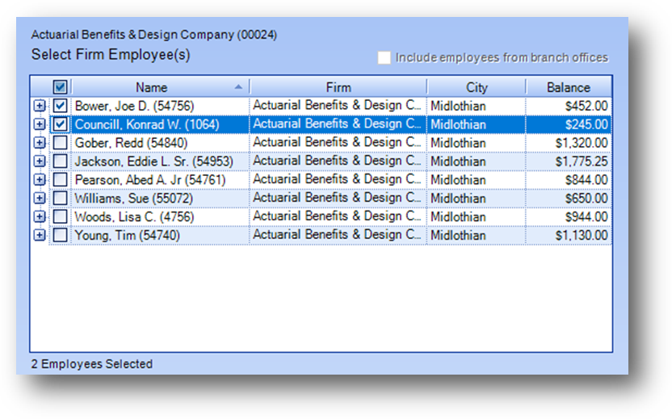
Task: Expand the Young, Tim row
Action: click(x=40, y=235)
